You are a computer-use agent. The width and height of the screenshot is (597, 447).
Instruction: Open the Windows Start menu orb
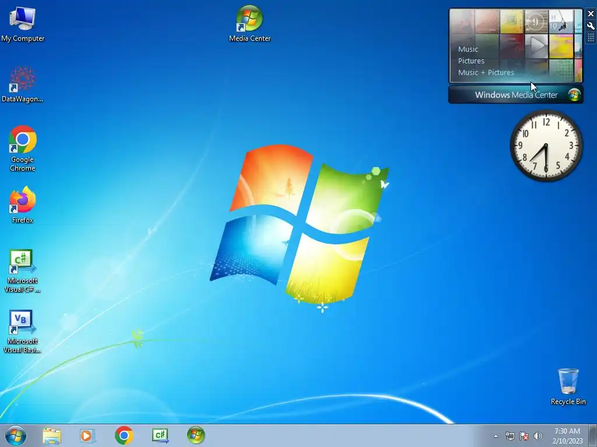(16, 435)
